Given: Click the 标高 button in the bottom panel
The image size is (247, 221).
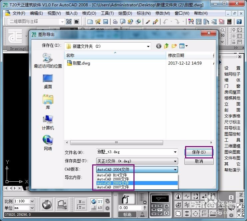Looking at the screenshot, I should coord(127,214).
